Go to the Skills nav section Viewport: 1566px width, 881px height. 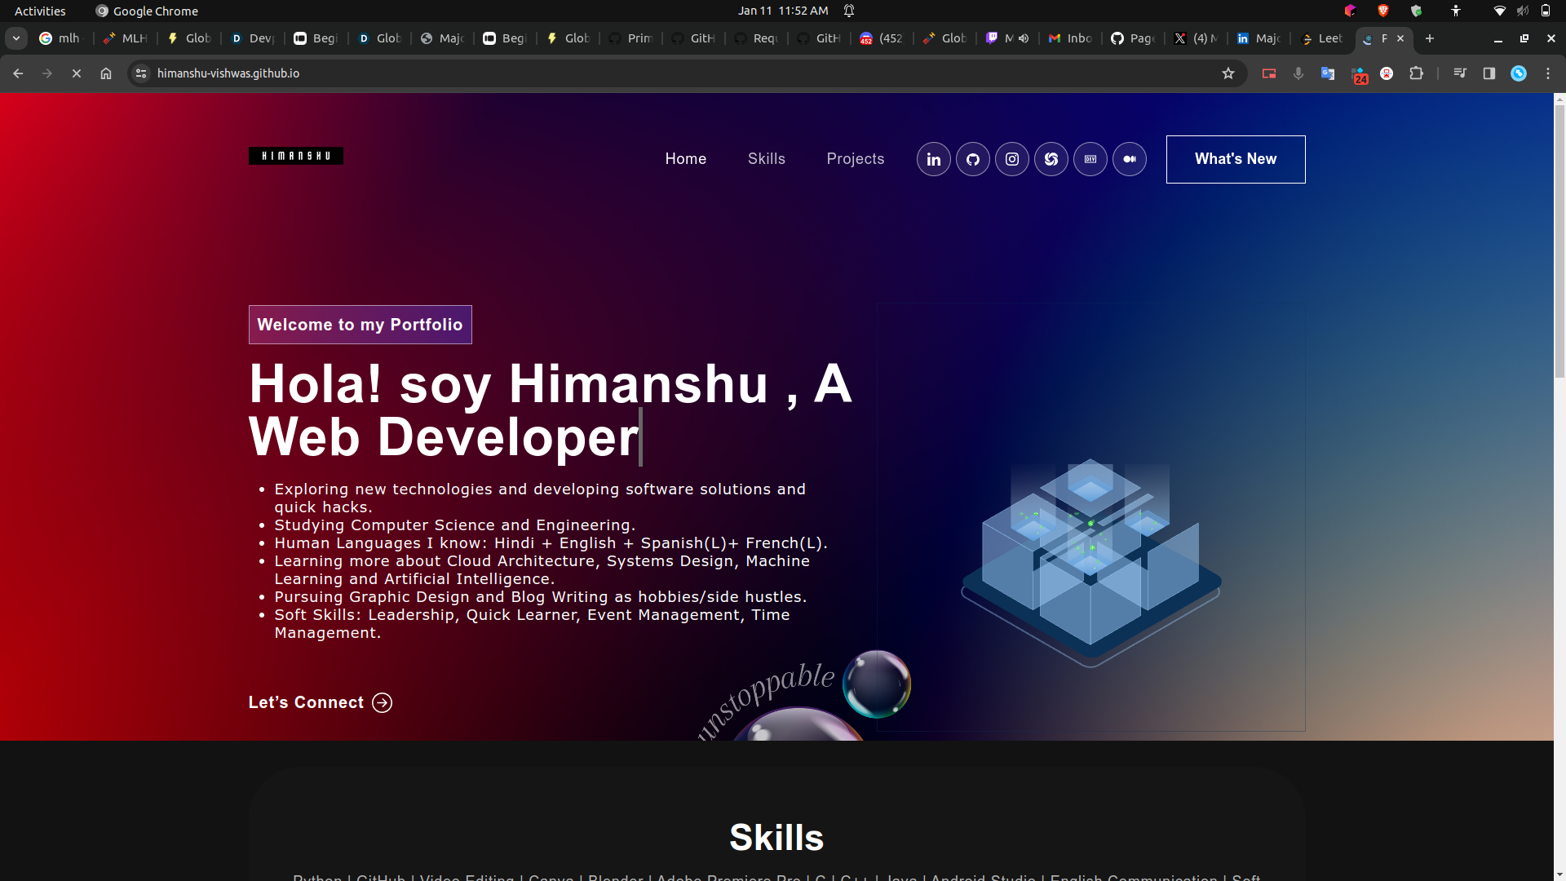[x=766, y=159]
